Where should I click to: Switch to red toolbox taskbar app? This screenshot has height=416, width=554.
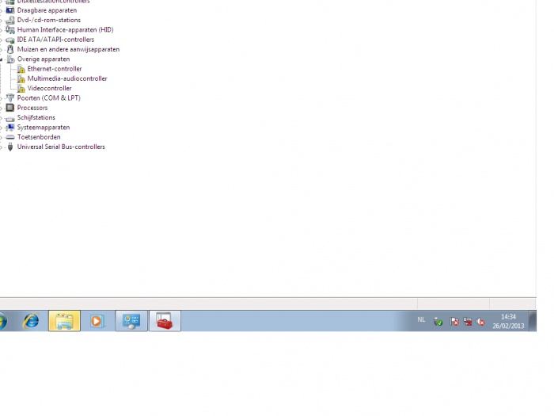[165, 321]
